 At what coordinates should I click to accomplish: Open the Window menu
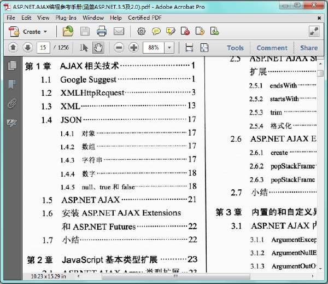pos(93,18)
